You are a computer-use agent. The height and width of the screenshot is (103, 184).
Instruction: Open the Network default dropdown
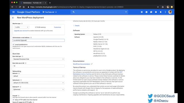coord(39,76)
